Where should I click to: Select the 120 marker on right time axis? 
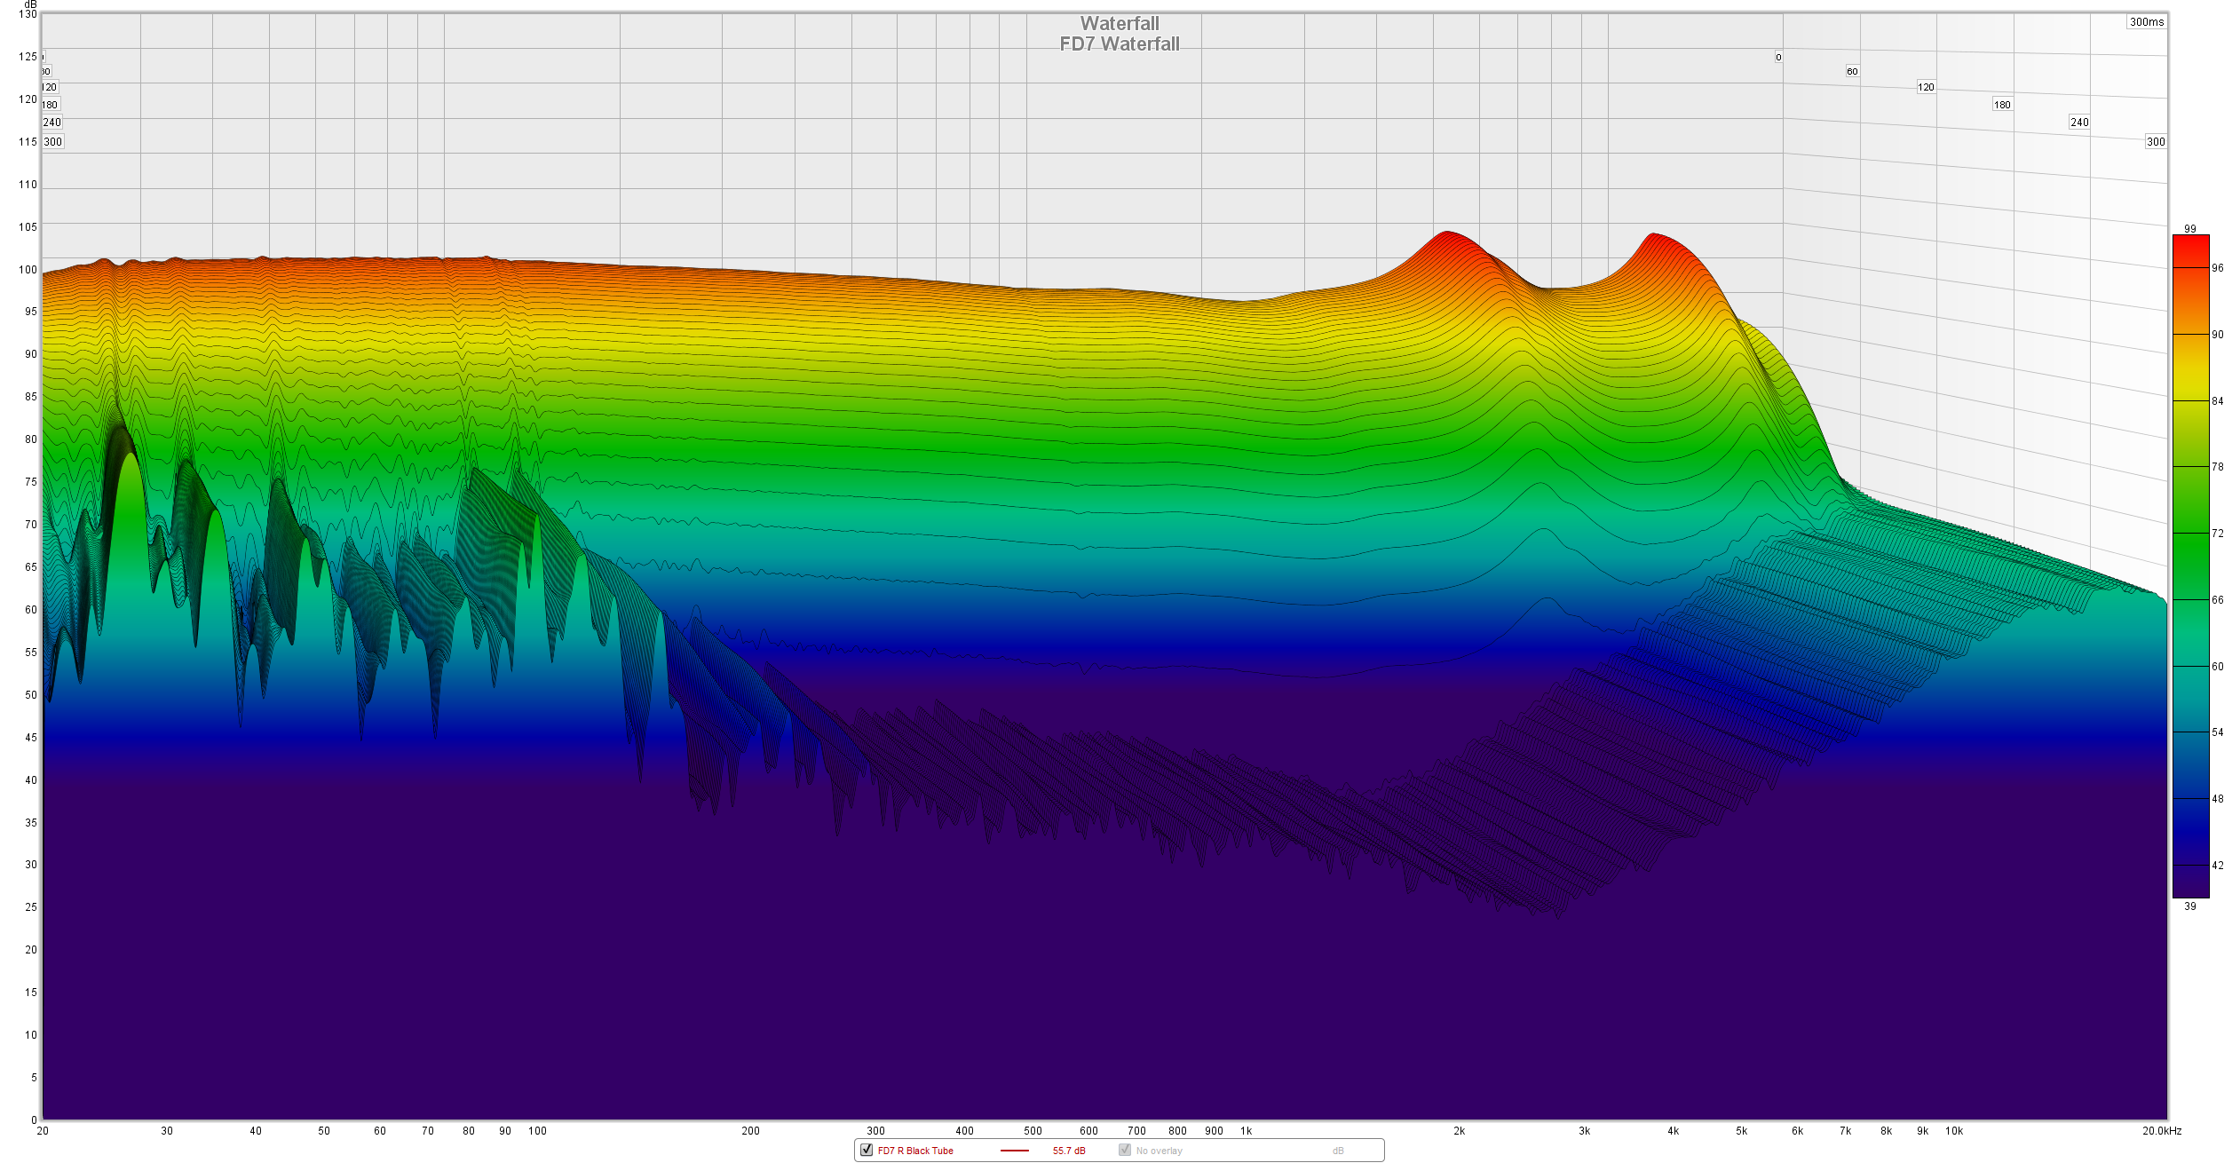pyautogui.click(x=1926, y=87)
